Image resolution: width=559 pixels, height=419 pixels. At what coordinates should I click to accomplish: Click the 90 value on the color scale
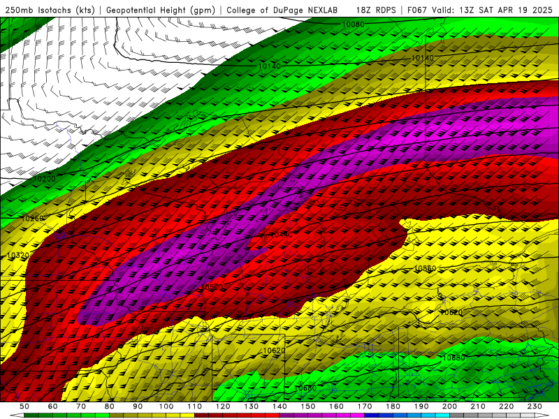pyautogui.click(x=138, y=406)
